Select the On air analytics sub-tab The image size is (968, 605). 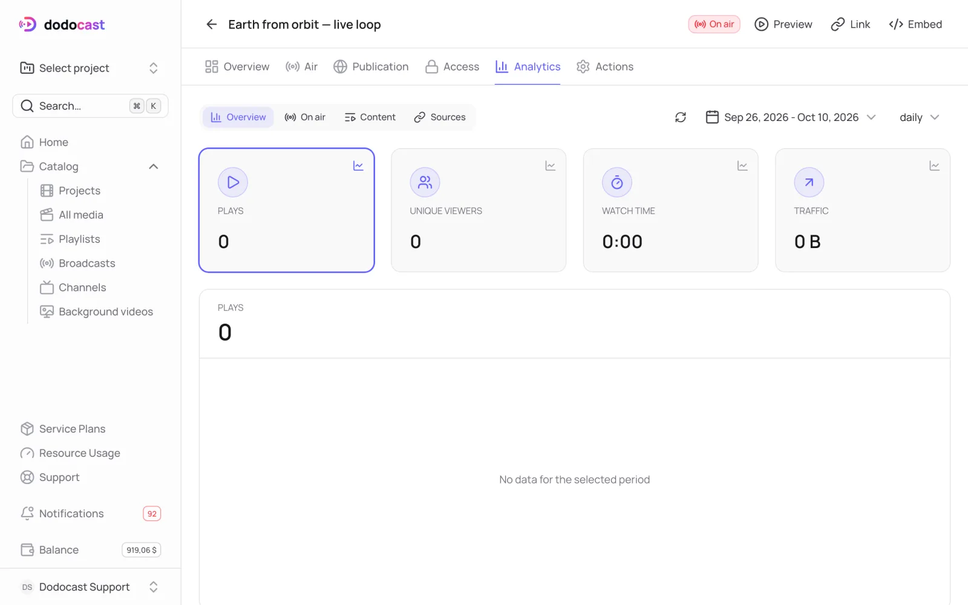[305, 117]
